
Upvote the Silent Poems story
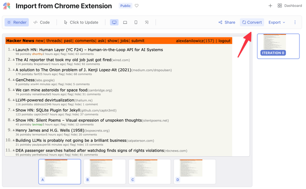(x=14, y=120)
